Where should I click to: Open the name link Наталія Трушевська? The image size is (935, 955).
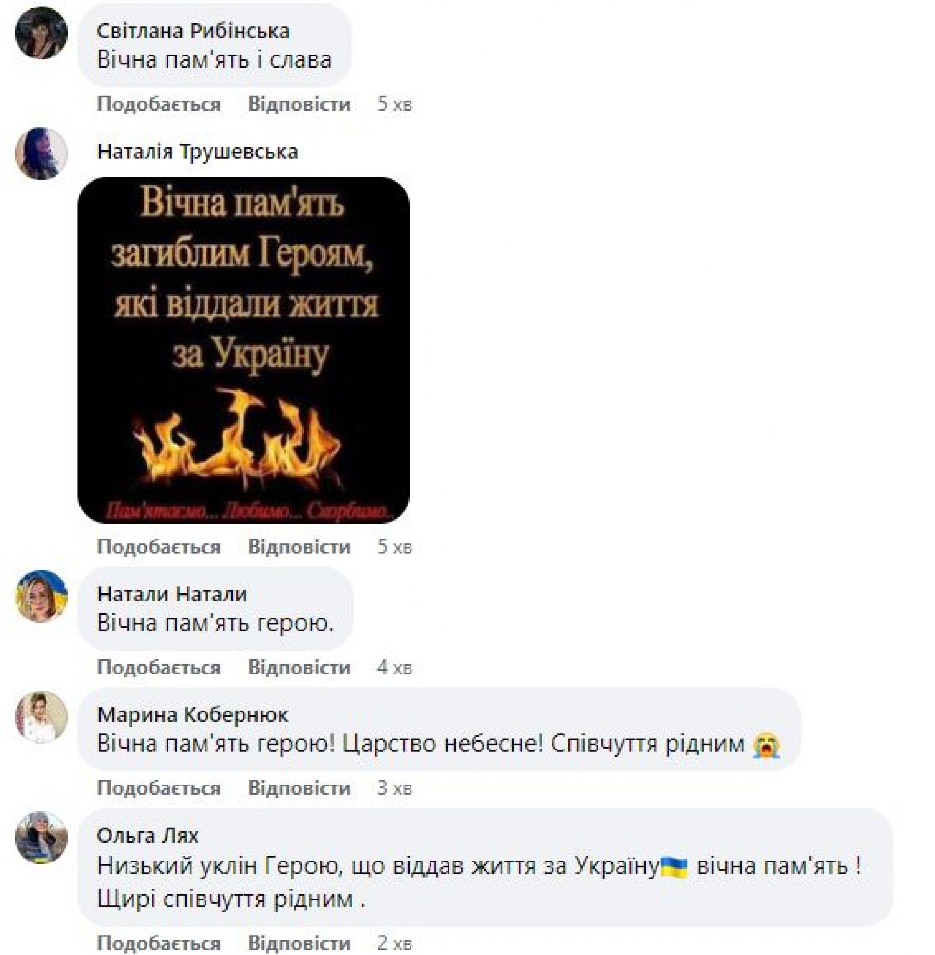pos(197,152)
